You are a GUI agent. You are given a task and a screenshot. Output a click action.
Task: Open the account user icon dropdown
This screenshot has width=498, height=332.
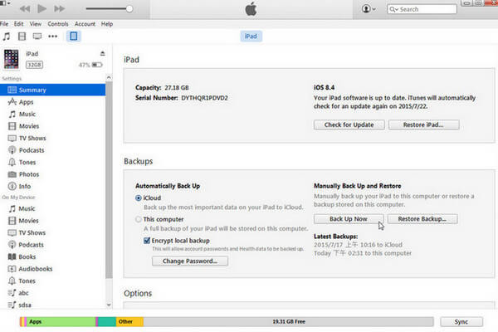[x=369, y=9]
